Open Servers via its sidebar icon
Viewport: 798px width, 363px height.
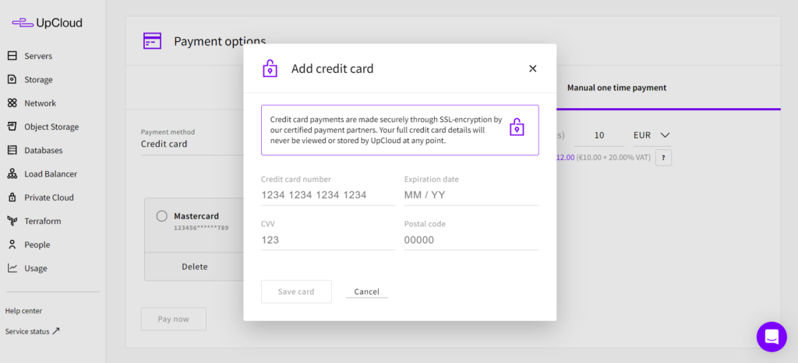[12, 56]
